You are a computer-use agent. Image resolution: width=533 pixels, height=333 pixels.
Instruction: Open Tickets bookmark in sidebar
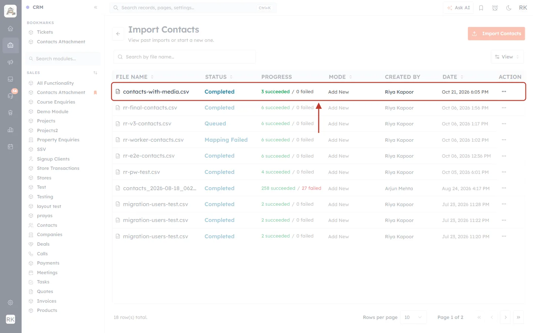45,32
